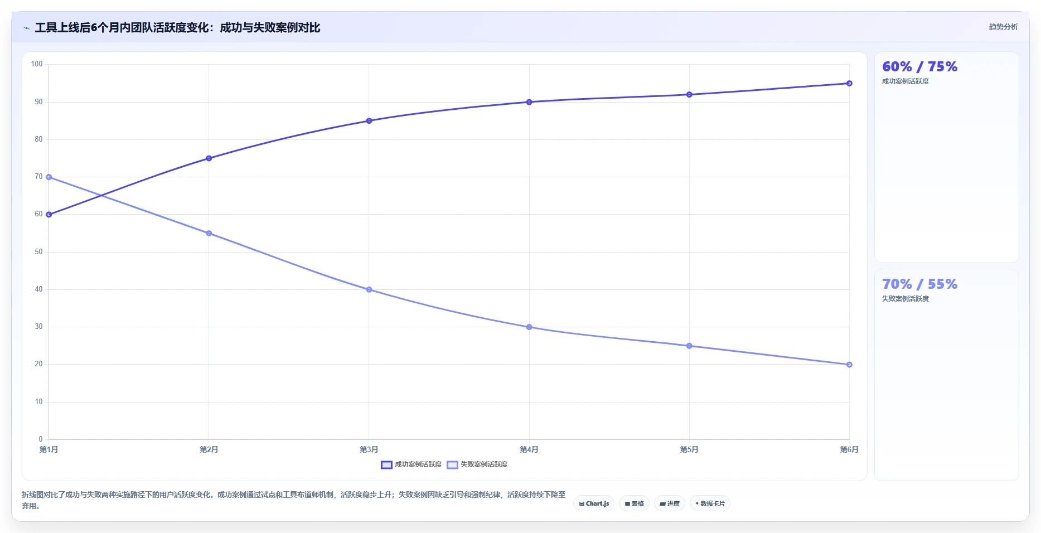Toggle the 成功案例活跃度 legend item

tap(411, 464)
